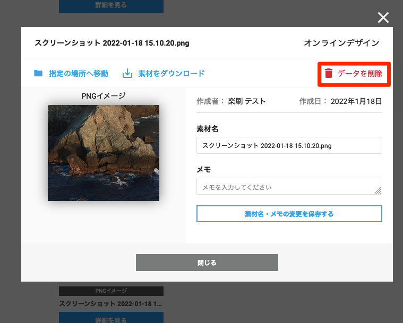
Task: Click データを削除 text
Action: coord(360,74)
